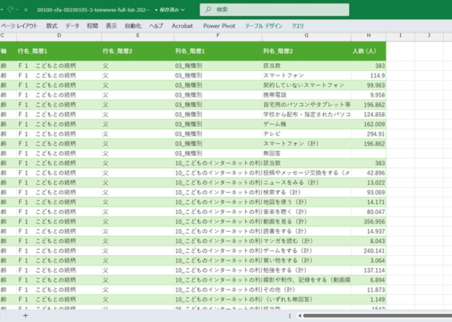
Task: Select cell with value 13.022
Action: [368, 182]
